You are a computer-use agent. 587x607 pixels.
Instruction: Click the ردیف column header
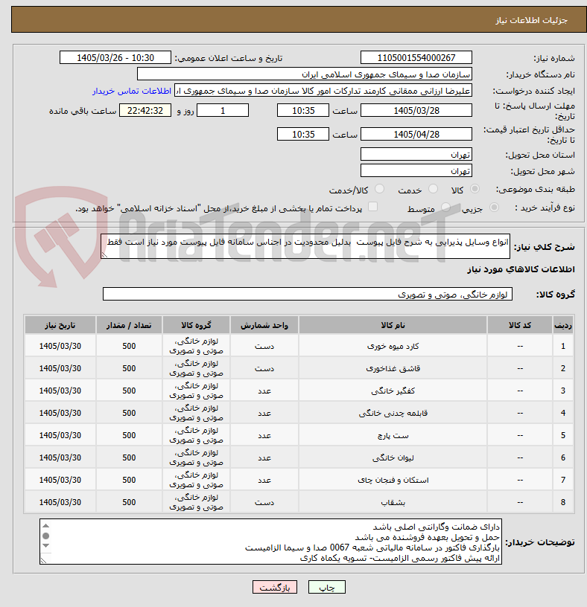coord(563,325)
